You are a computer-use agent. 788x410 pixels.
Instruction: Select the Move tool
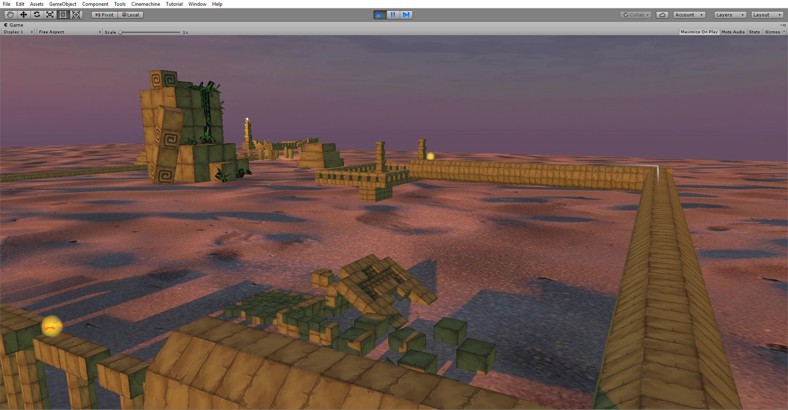click(x=23, y=15)
